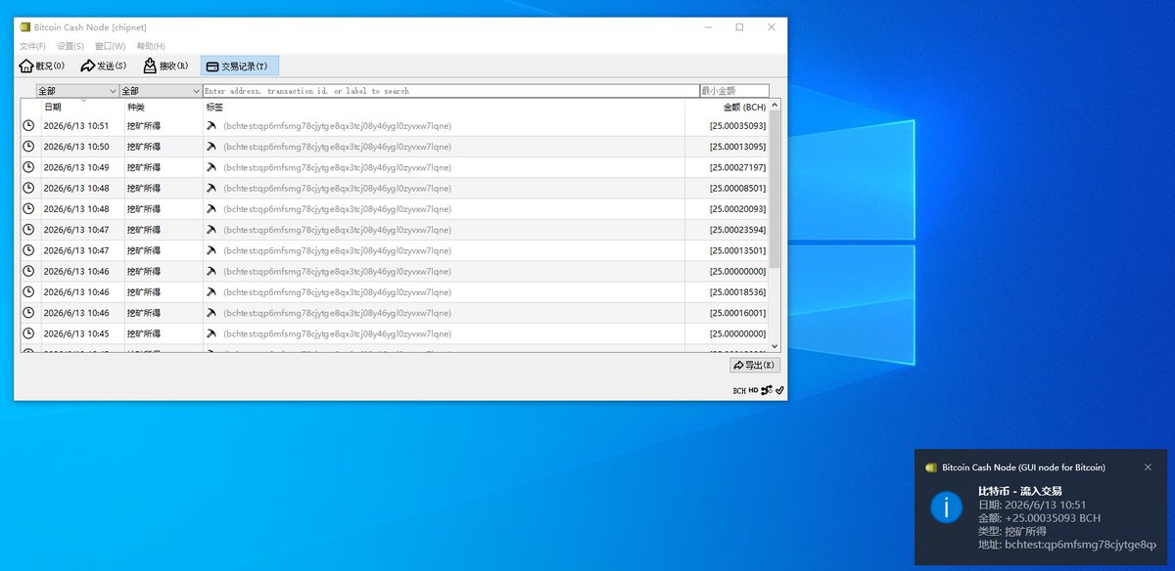Viewport: 1175px width, 571px height.
Task: Click pickaxe mining icon in 25.00035093 row
Action: [x=211, y=126]
